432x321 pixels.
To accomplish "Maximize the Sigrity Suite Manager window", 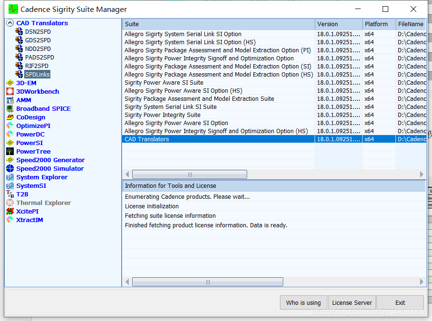I will tap(385, 9).
